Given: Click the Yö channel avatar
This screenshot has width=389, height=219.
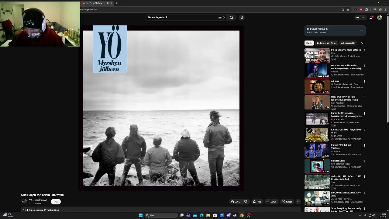Looking at the screenshot, I should pyautogui.click(x=24, y=201).
